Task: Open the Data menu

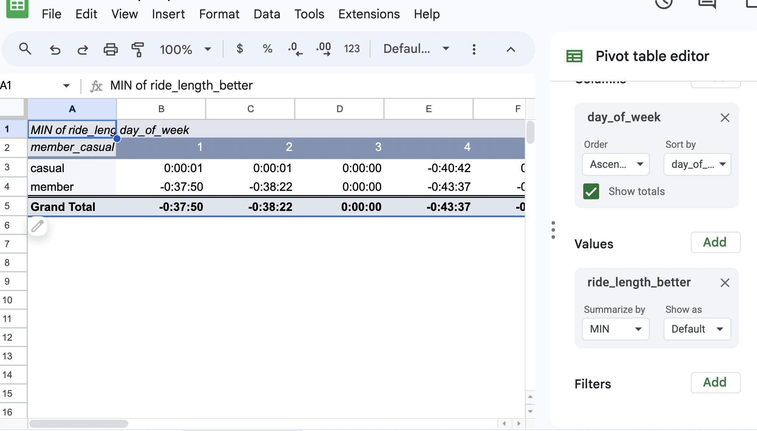Action: point(267,14)
